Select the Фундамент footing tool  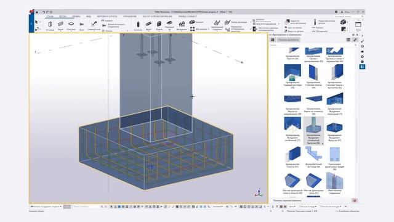tap(182, 26)
